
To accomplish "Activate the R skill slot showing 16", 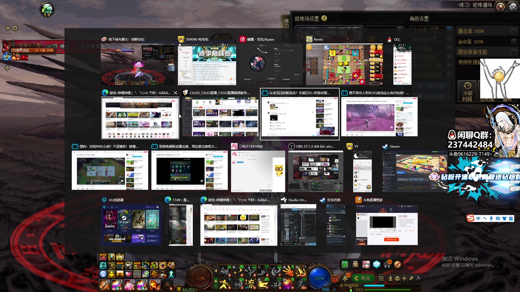I will point(263,271).
